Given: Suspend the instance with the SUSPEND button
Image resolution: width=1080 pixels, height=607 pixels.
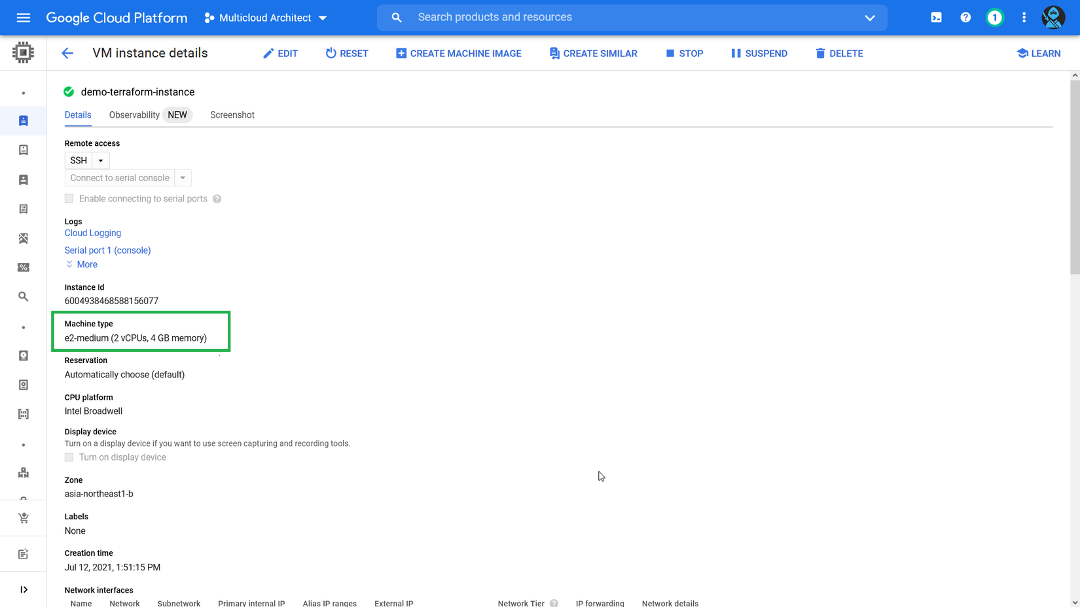Looking at the screenshot, I should pyautogui.click(x=759, y=54).
